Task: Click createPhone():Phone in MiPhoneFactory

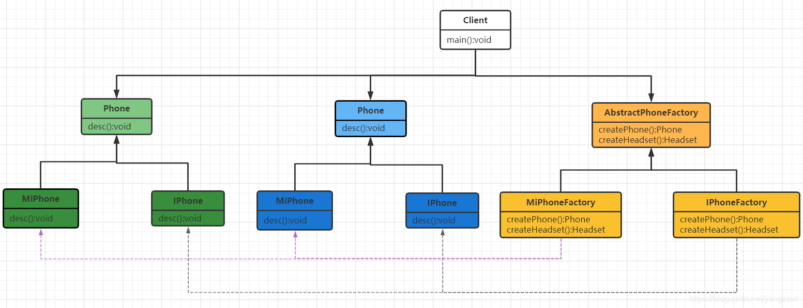Action: click(x=549, y=219)
